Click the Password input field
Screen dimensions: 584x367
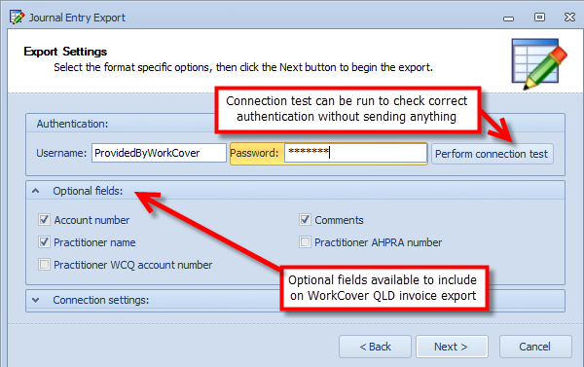(355, 153)
